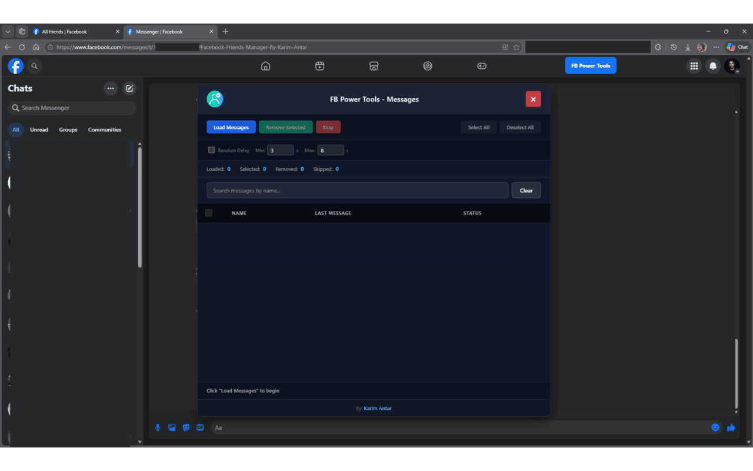Image resolution: width=753 pixels, height=471 pixels.
Task: Close the FB Power Tools Messages dialog
Action: pyautogui.click(x=533, y=99)
